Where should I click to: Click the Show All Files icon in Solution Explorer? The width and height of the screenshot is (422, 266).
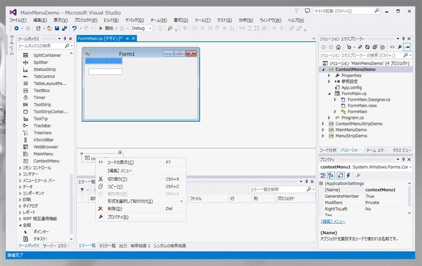(382, 47)
